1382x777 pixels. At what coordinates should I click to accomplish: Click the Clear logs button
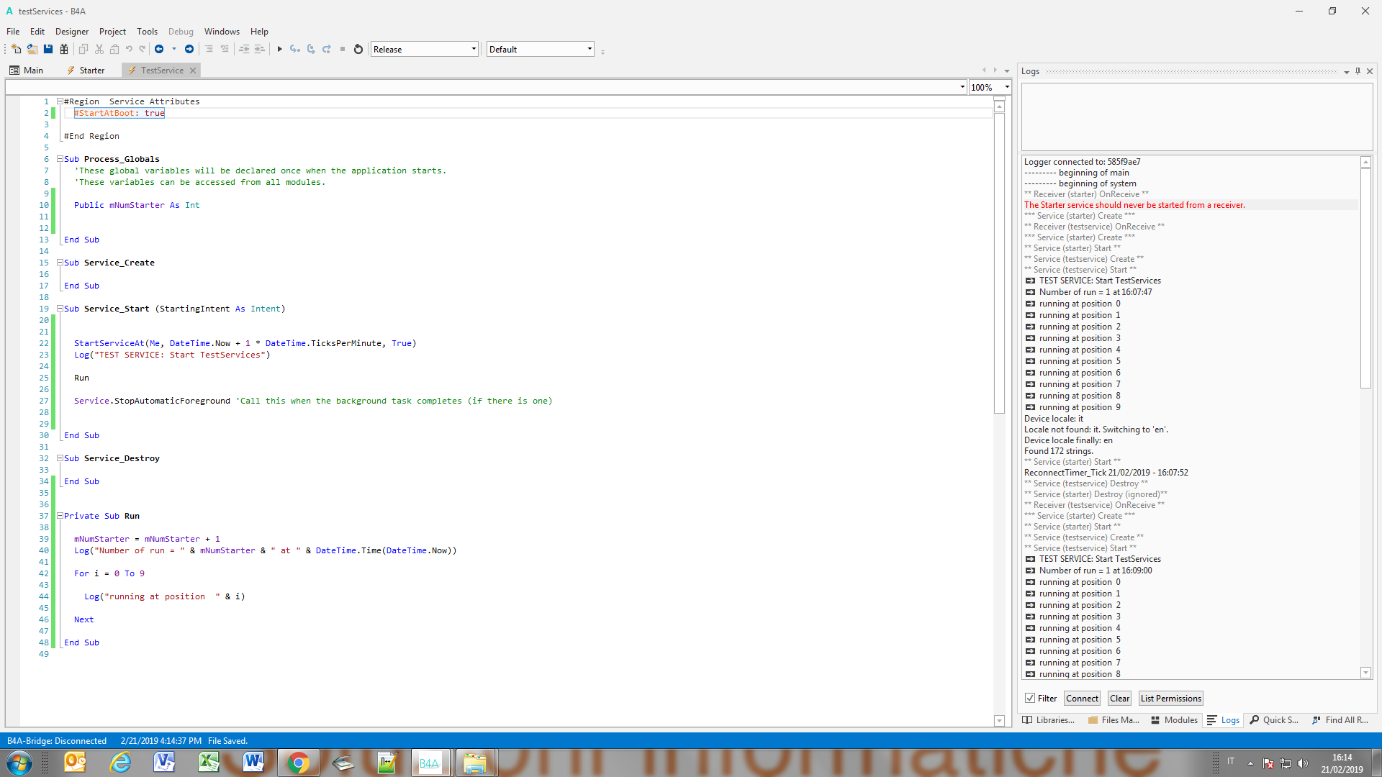click(x=1119, y=698)
